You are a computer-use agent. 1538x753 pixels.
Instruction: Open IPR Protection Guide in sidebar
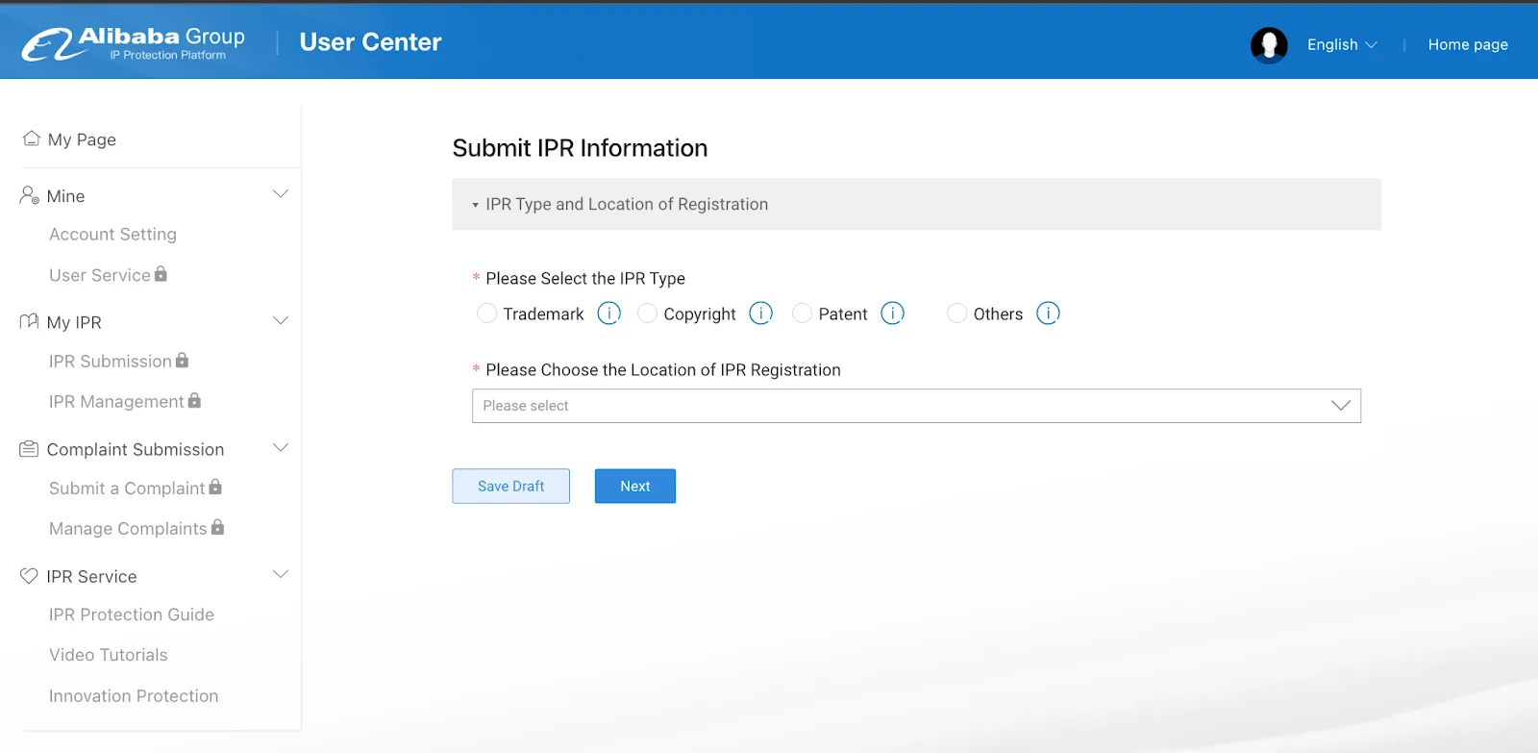(x=132, y=615)
